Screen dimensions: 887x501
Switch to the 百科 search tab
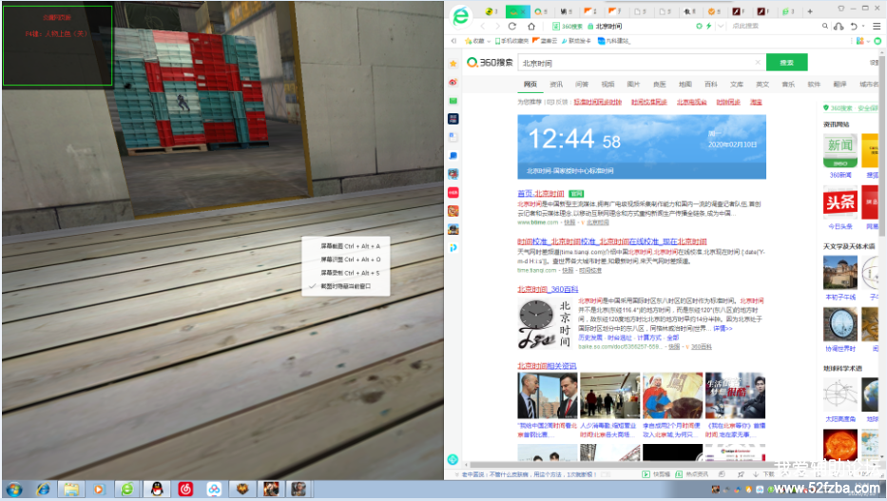[x=711, y=85]
